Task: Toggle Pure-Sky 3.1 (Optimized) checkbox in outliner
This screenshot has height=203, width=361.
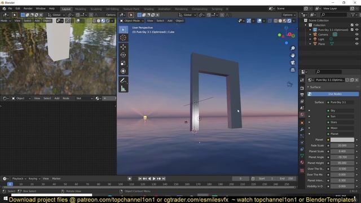Action: [x=352, y=30]
